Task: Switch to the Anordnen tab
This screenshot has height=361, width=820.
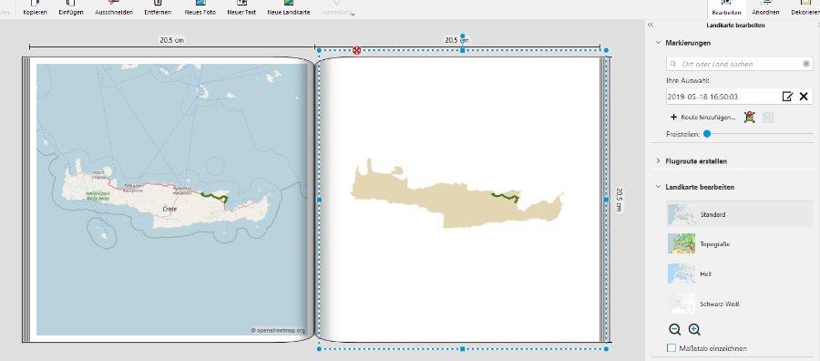Action: [x=765, y=8]
